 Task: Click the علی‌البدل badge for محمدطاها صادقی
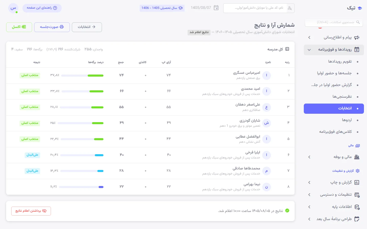click(32, 171)
